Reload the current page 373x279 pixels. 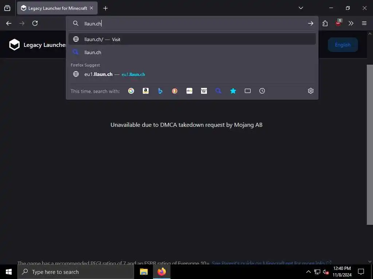[35, 23]
